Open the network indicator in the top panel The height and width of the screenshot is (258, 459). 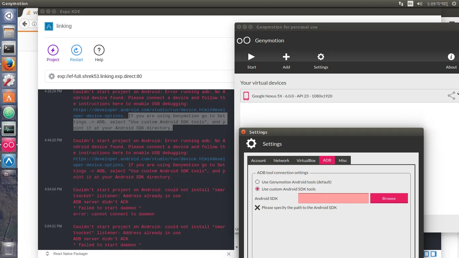pos(401,4)
